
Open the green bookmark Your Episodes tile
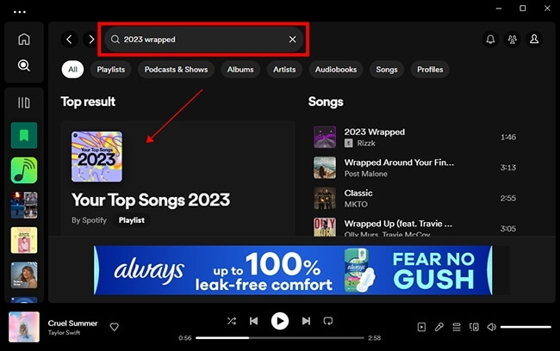(24, 135)
